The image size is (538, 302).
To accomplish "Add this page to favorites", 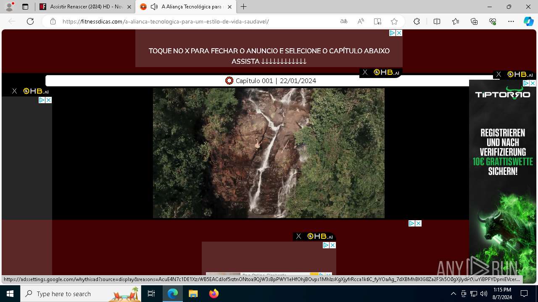I will pos(394,21).
